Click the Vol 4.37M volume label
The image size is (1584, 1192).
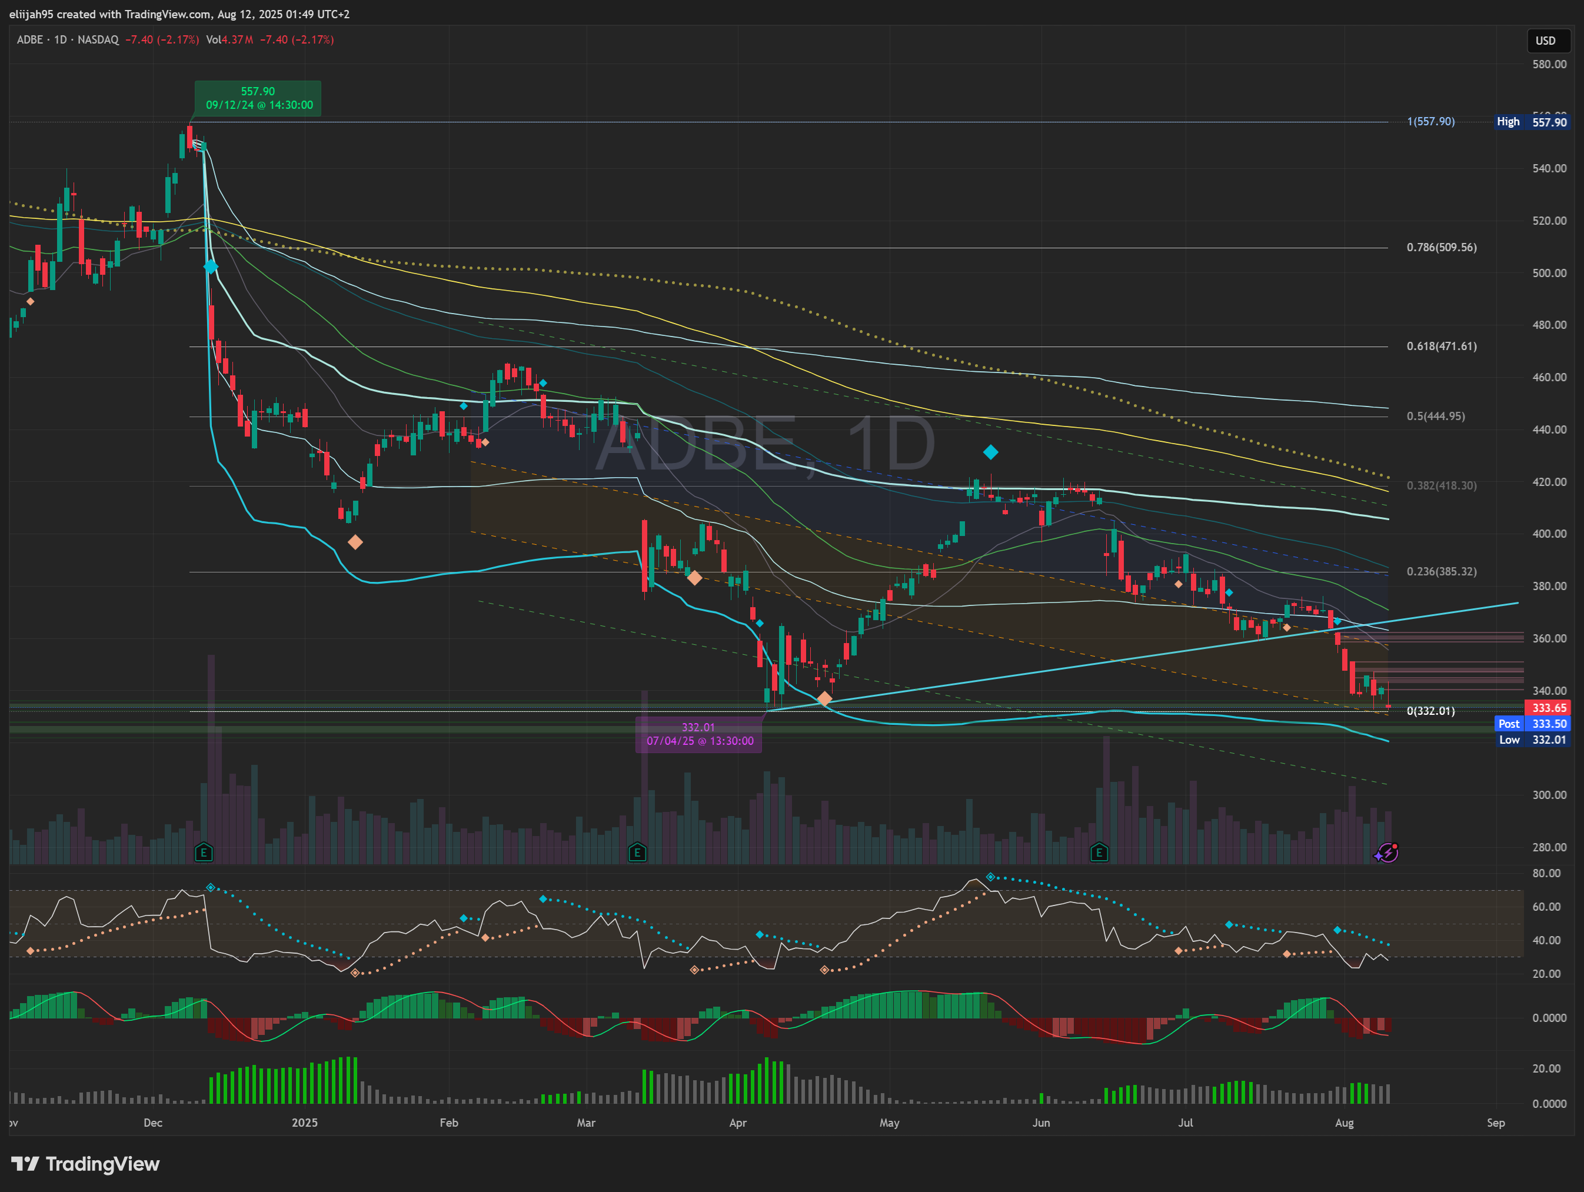[x=229, y=39]
